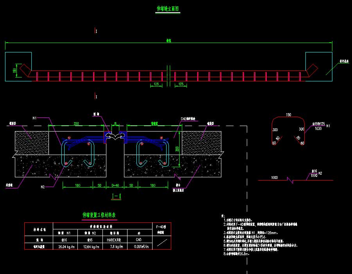
Task: Select the material table title in green
Action: pyautogui.click(x=99, y=215)
